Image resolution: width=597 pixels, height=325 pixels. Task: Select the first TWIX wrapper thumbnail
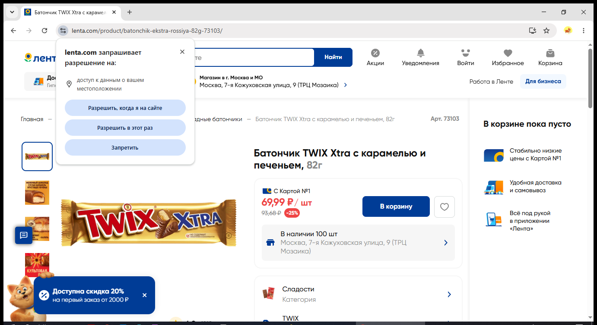click(x=37, y=156)
